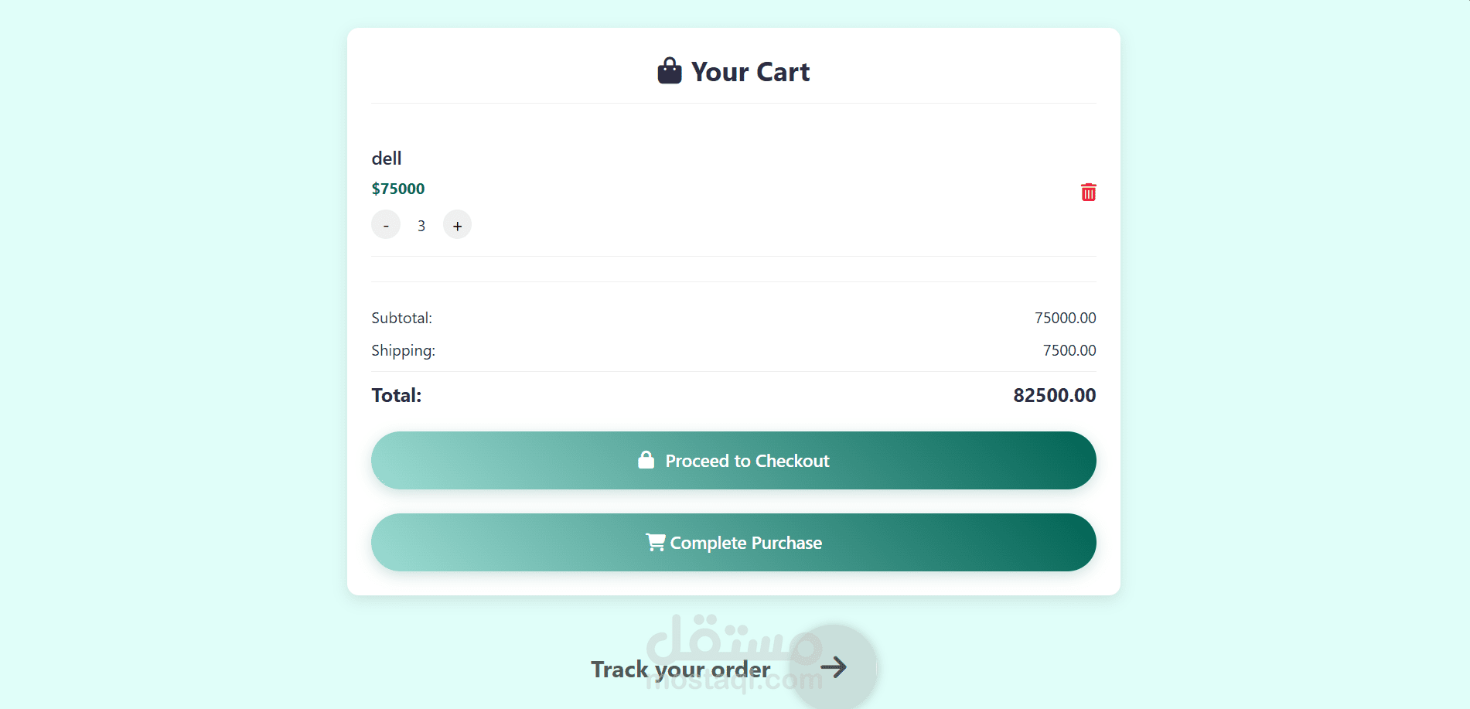Delete dell item with the red trash icon
1470x709 pixels.
1088,192
